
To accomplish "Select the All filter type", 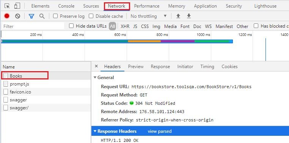I will pos(112,26).
